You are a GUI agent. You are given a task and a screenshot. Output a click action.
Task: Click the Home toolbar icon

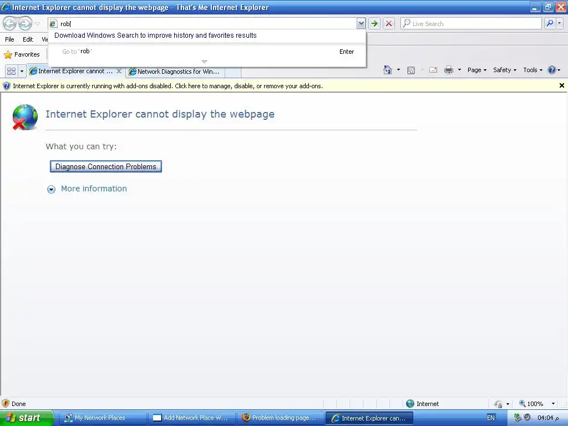pyautogui.click(x=388, y=70)
